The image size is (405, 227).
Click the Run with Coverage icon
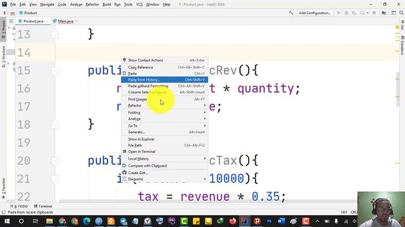[354, 13]
